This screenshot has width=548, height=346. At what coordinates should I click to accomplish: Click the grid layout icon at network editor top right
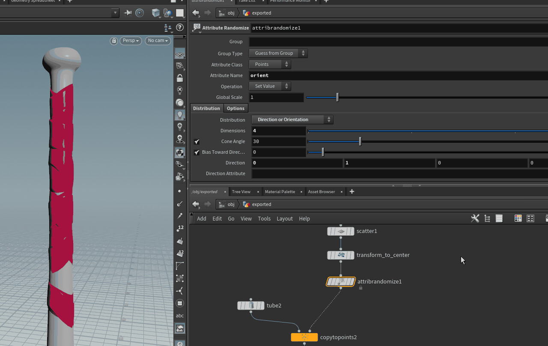(x=518, y=218)
